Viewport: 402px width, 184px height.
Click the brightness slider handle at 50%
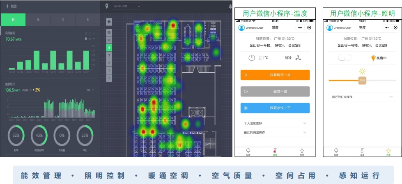[362, 80]
